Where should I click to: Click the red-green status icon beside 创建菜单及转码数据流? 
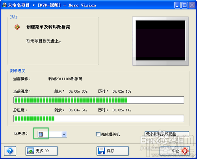[17, 27]
